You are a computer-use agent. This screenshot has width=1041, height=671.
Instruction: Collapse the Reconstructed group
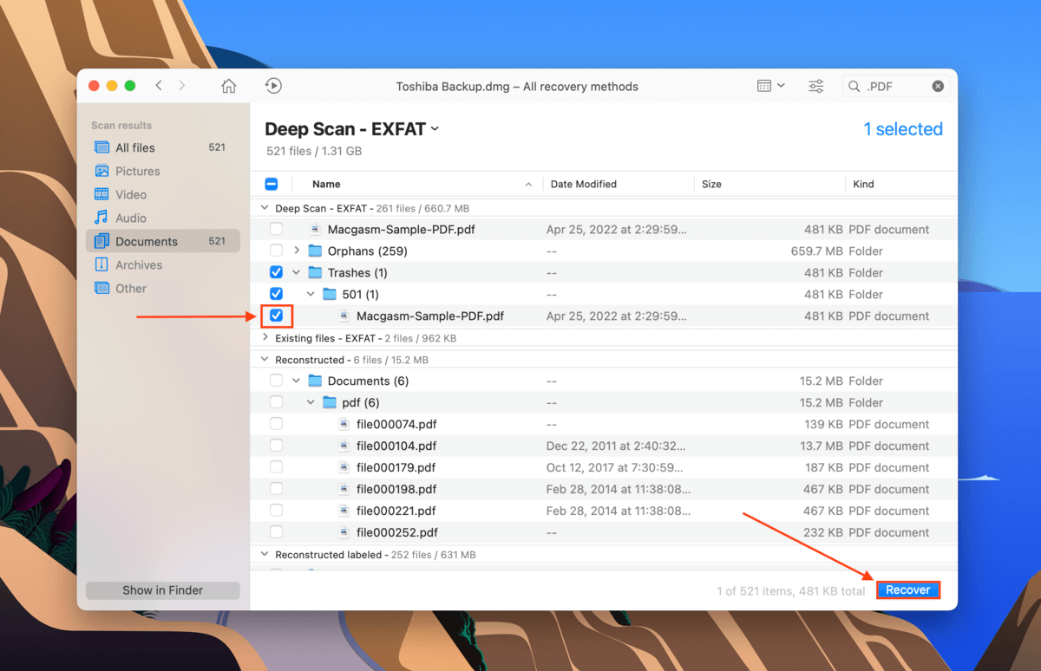pos(265,360)
